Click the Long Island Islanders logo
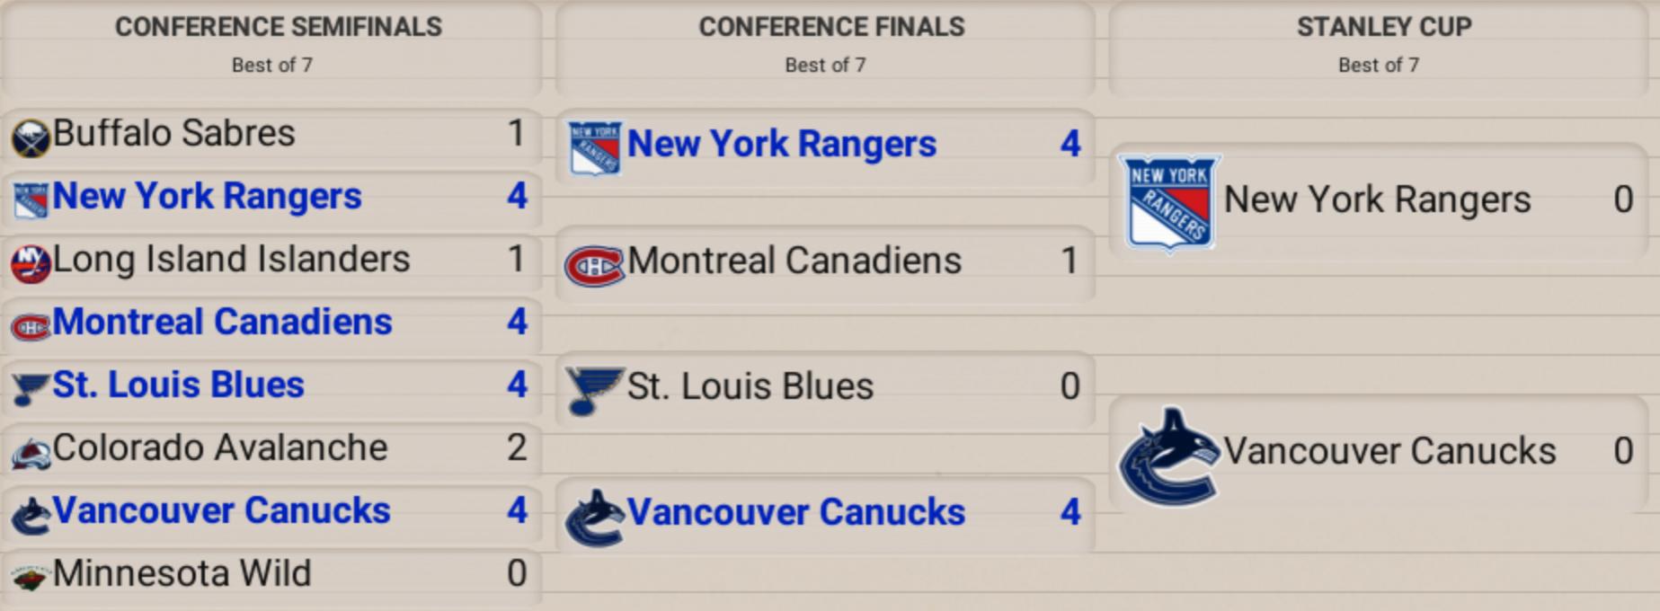Image resolution: width=1660 pixels, height=611 pixels. 31,263
